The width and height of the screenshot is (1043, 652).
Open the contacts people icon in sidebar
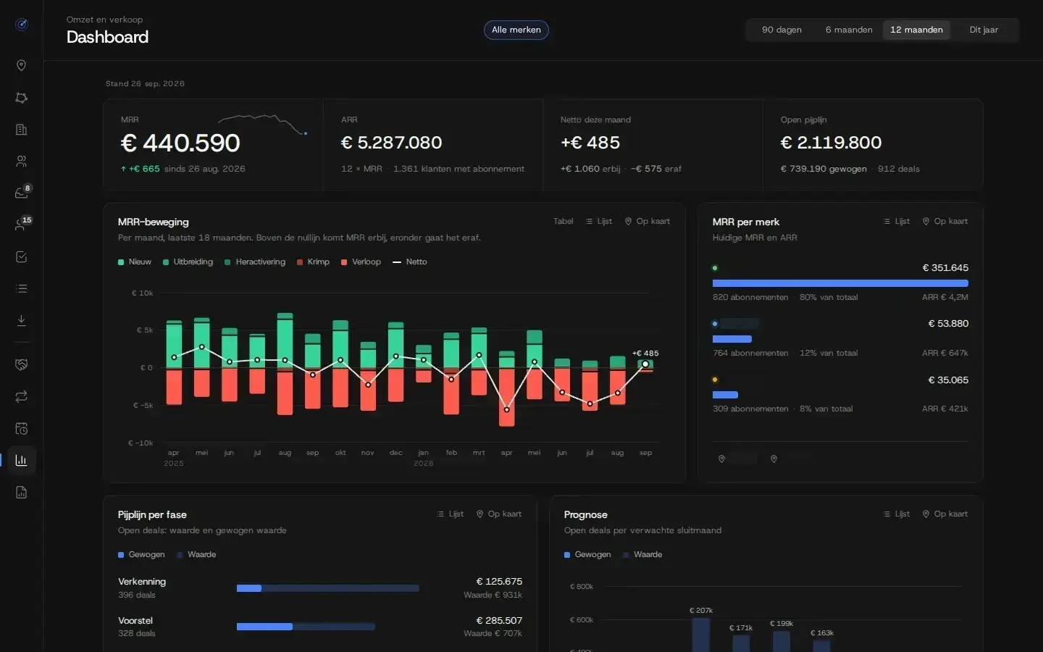click(x=22, y=162)
